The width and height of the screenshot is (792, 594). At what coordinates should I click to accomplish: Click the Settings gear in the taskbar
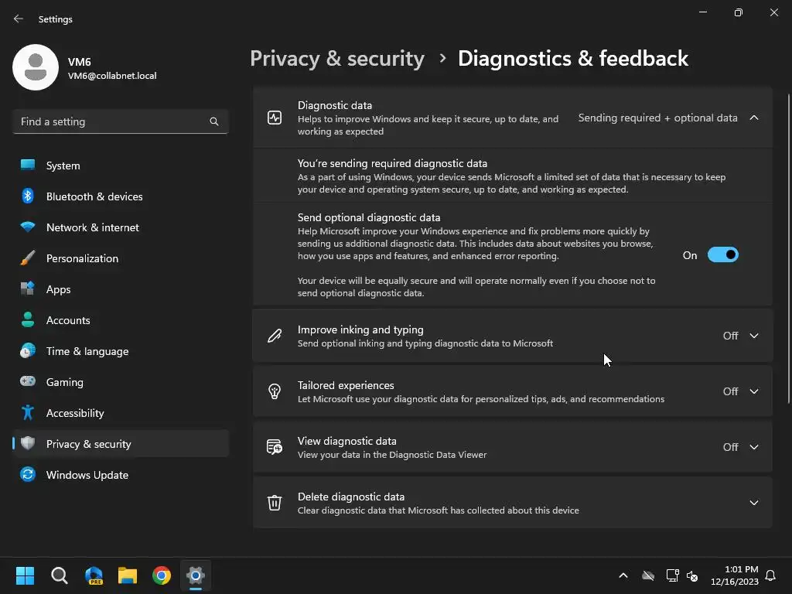click(x=196, y=575)
